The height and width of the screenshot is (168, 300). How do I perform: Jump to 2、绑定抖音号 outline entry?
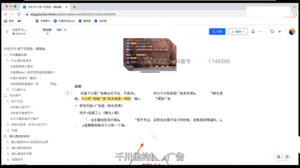pos(27,125)
